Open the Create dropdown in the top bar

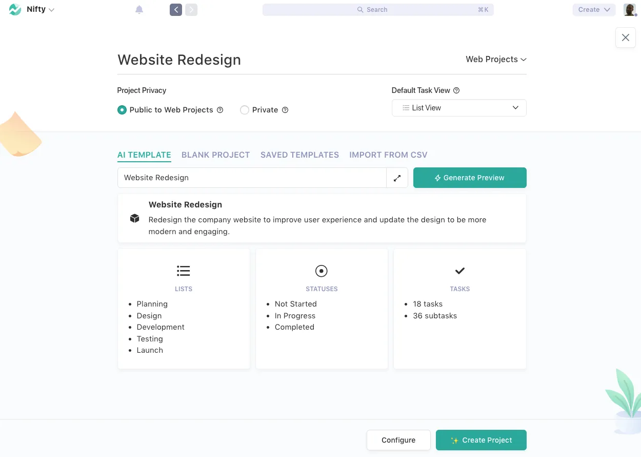593,9
